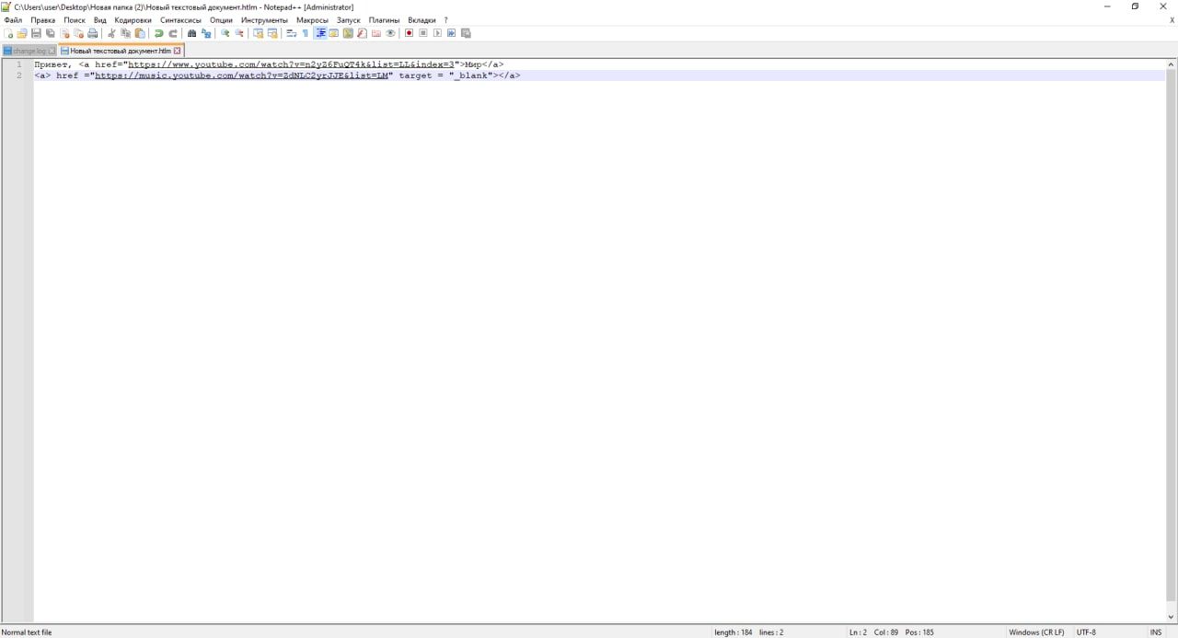Click 'Normal text file' in status bar

tap(27, 632)
